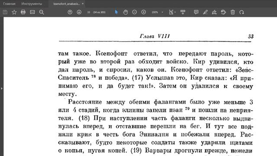This screenshot has height=156, width=277.
Task: Click the word Расстояние
Action: (85, 102)
